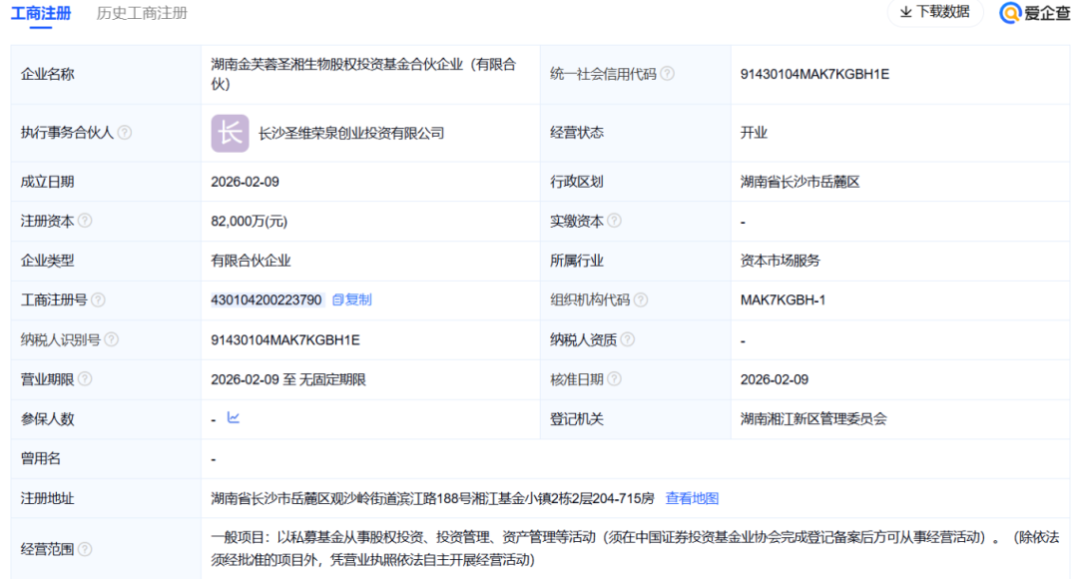Click help icon beside 核准日期
1078x579 pixels.
[614, 379]
